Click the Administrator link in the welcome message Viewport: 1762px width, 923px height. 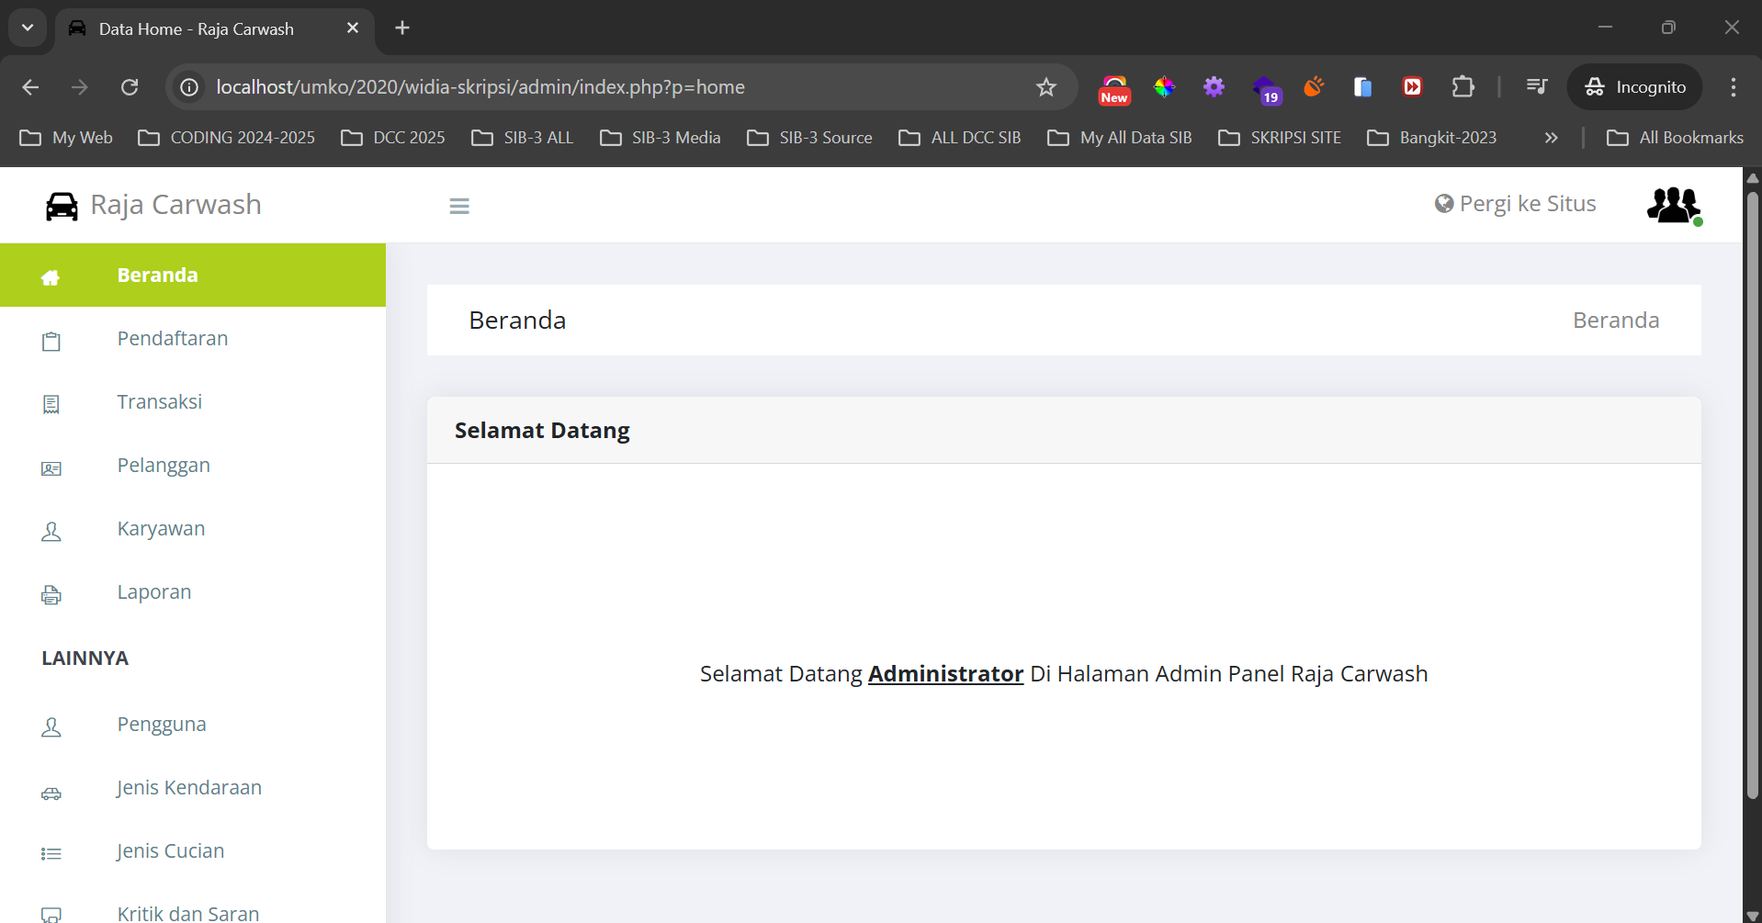[x=945, y=673]
